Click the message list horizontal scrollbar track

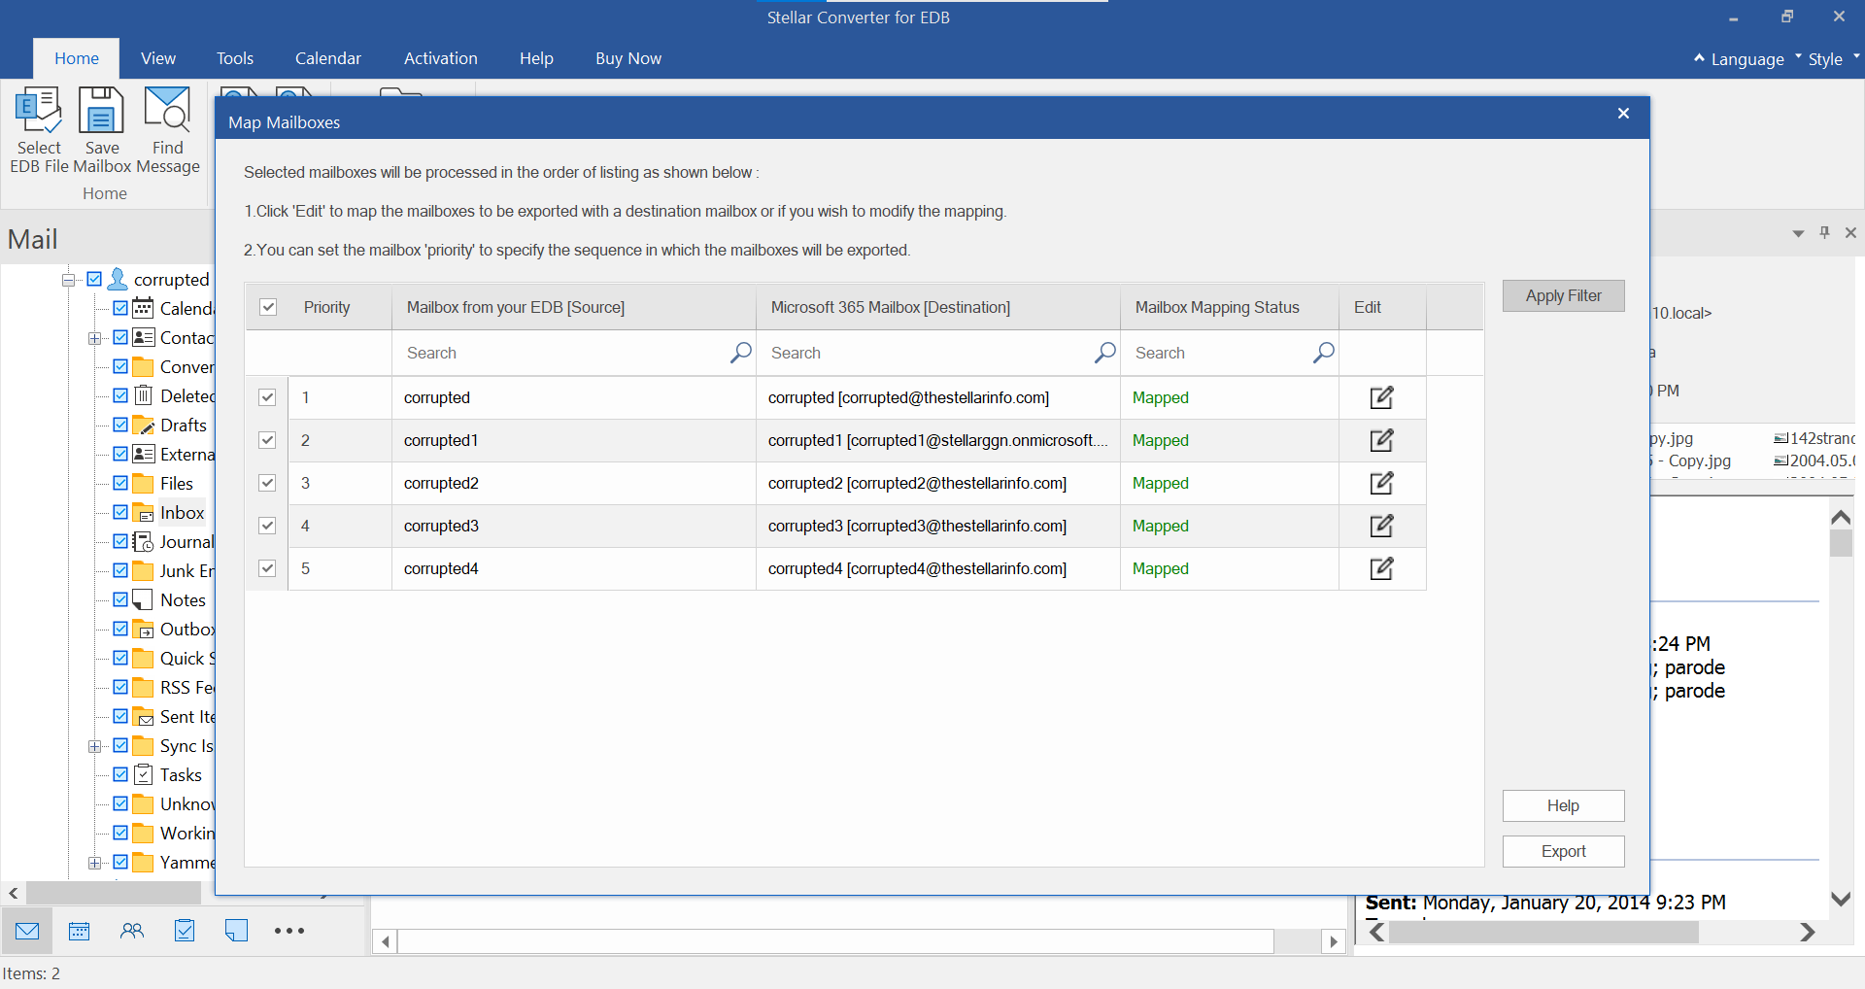(835, 941)
